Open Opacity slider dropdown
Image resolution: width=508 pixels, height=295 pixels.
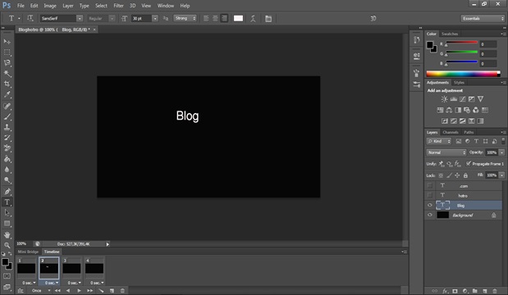[501, 152]
